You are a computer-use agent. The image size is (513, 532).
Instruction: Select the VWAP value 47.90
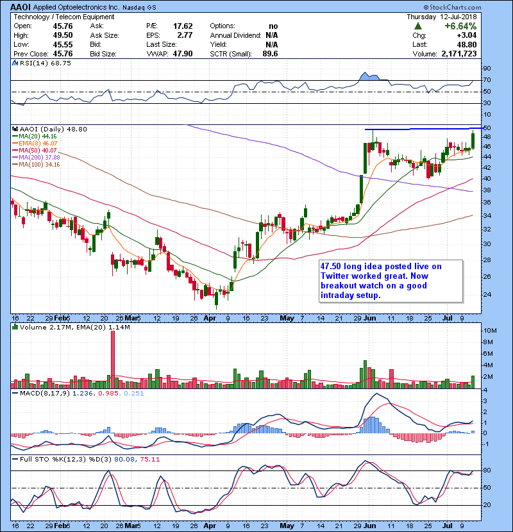pyautogui.click(x=183, y=54)
